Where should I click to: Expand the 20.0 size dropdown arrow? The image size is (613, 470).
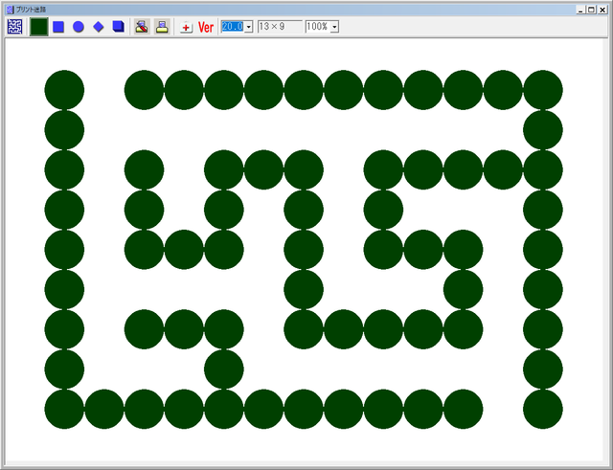click(x=249, y=27)
